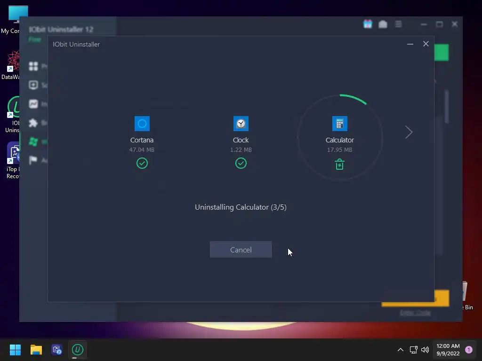The image size is (482, 361).
Task: Open the taskbar clock and date
Action: point(448,350)
